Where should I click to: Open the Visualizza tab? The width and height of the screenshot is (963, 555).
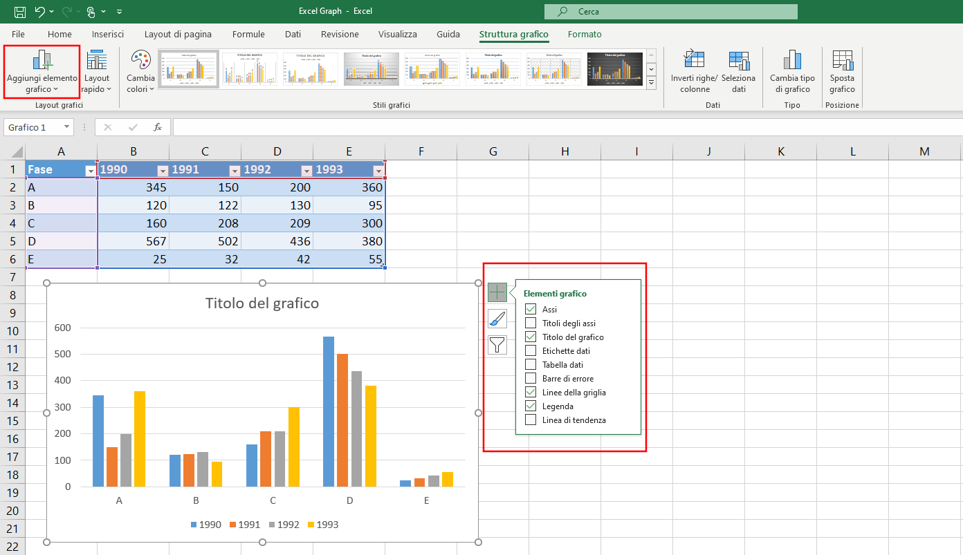pos(398,34)
